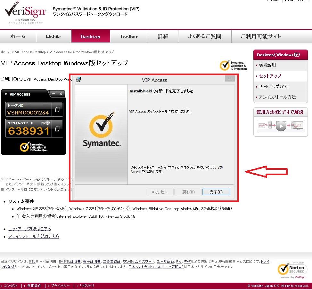312x290 pixels.
Task: Go to よくあるご質問 tab
Action: click(x=205, y=36)
